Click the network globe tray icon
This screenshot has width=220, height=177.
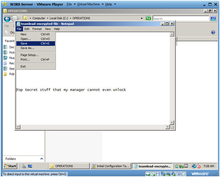[194, 166]
